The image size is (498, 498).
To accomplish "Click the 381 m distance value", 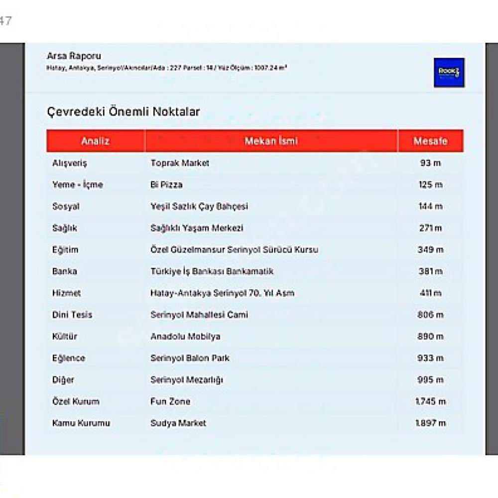I will click(431, 271).
